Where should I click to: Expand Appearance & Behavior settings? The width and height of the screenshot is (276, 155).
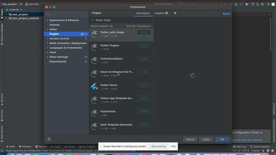tap(47, 20)
